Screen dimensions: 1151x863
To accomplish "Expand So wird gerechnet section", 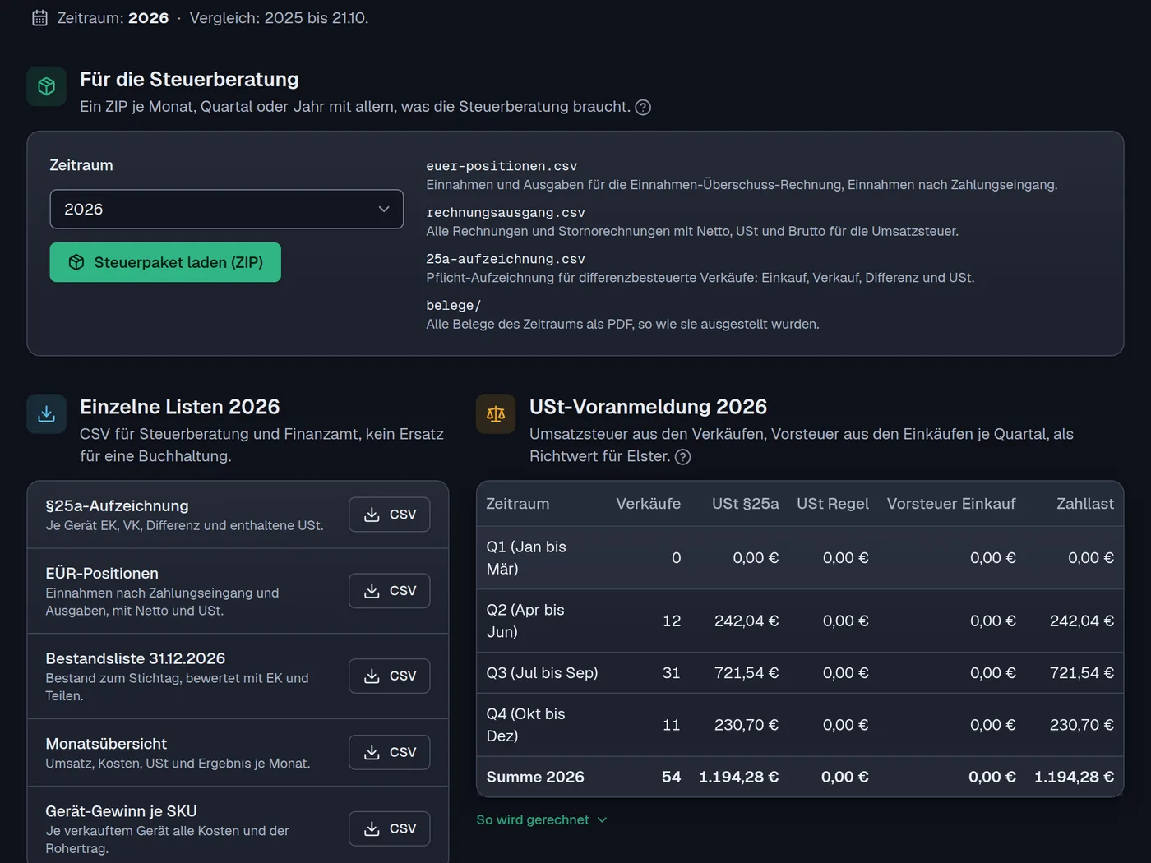I will pyautogui.click(x=542, y=820).
